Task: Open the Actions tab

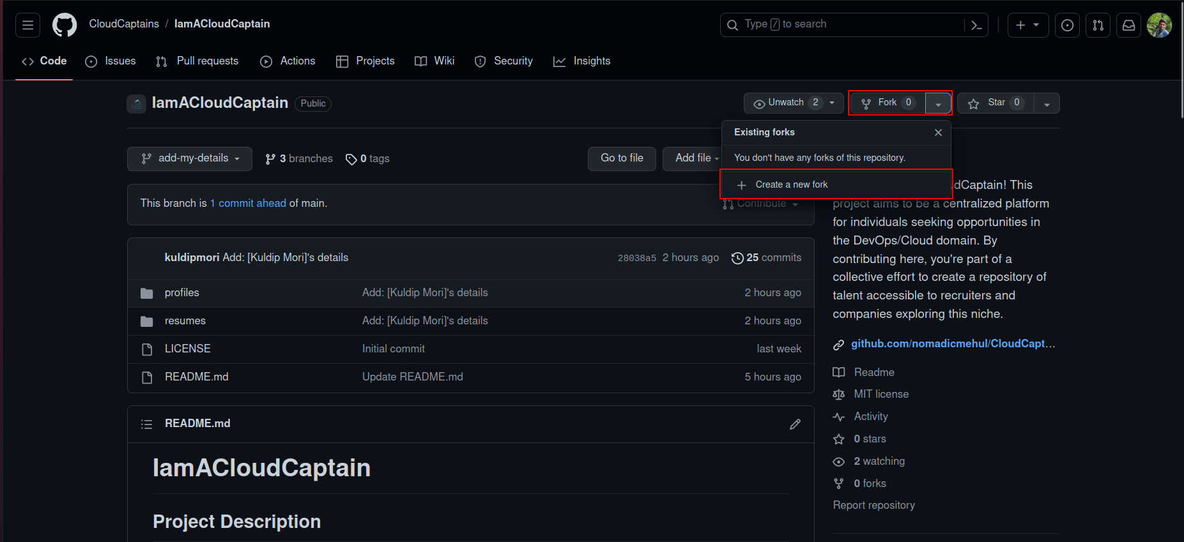Action: pos(288,61)
